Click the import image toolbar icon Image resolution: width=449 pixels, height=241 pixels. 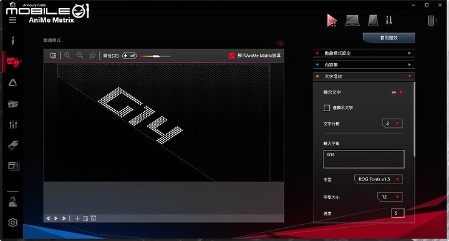tap(53, 56)
